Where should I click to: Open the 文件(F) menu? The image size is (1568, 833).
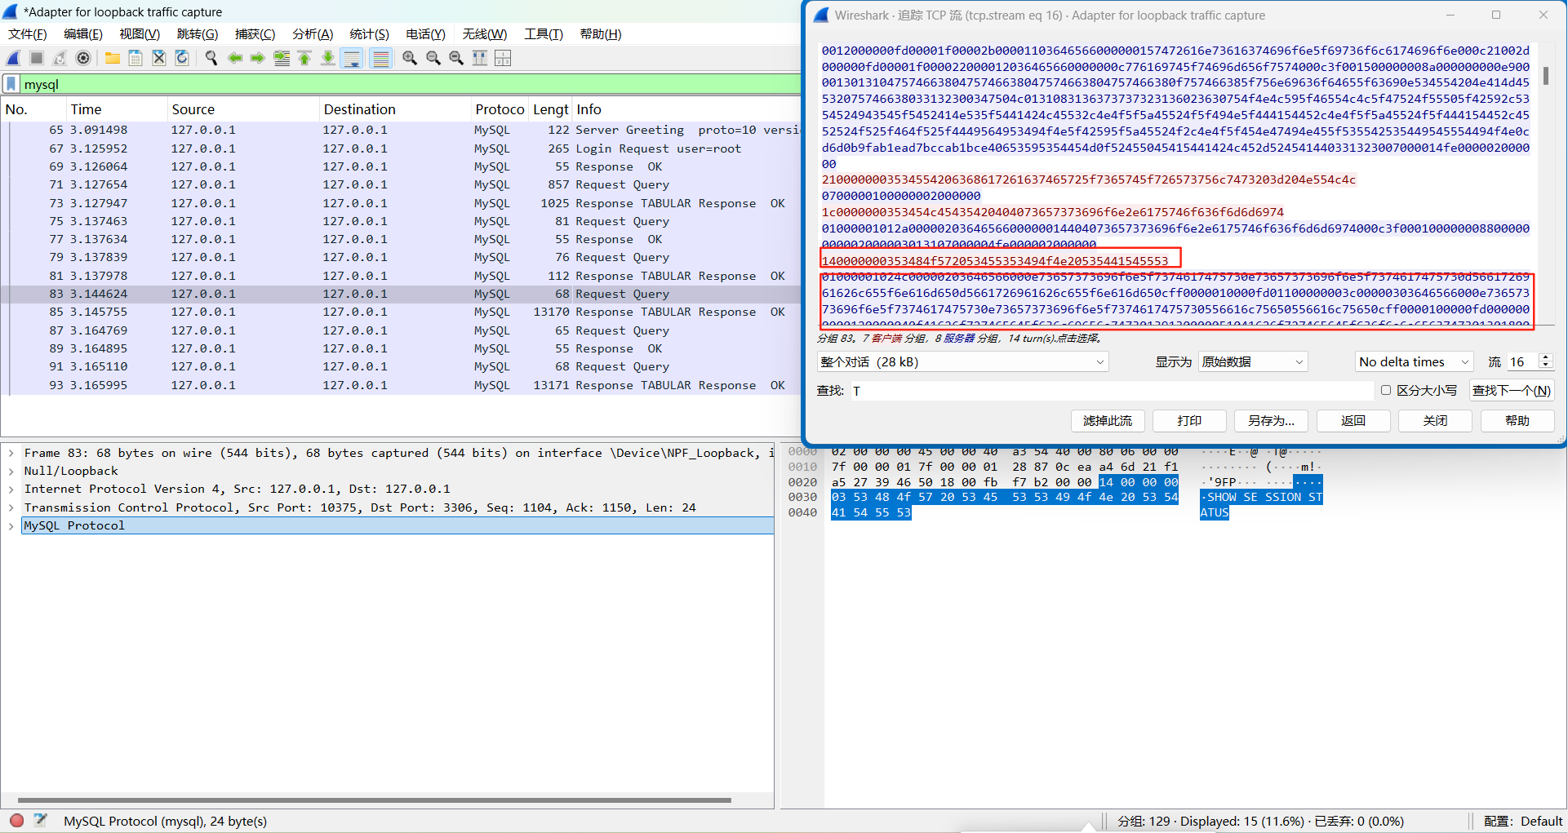coord(28,33)
